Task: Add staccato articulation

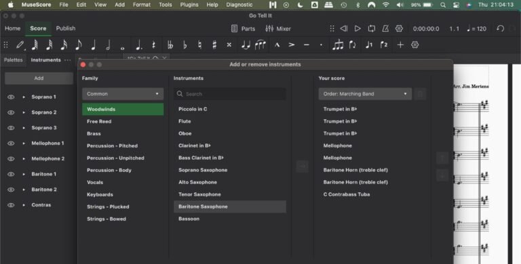Action: click(x=321, y=45)
